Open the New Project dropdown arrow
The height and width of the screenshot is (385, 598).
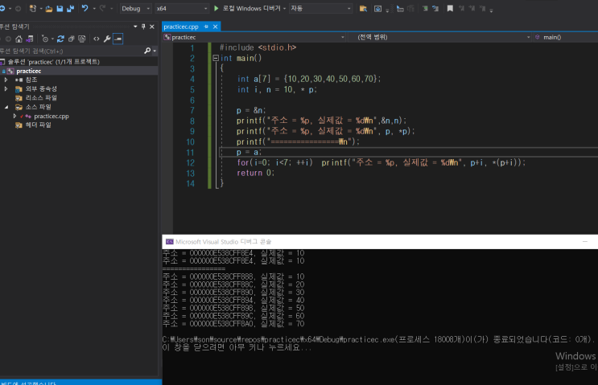coord(40,8)
